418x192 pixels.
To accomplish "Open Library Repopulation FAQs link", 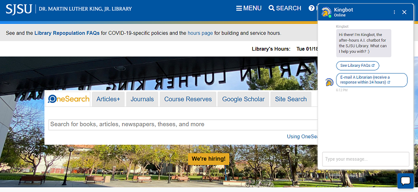I will pyautogui.click(x=67, y=33).
